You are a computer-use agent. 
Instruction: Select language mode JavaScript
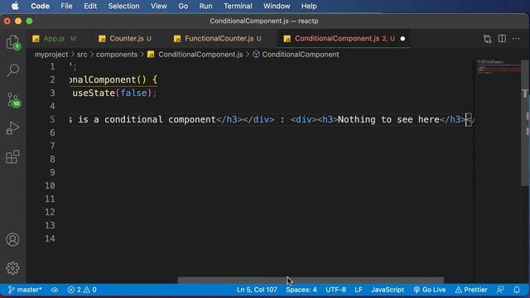click(388, 290)
